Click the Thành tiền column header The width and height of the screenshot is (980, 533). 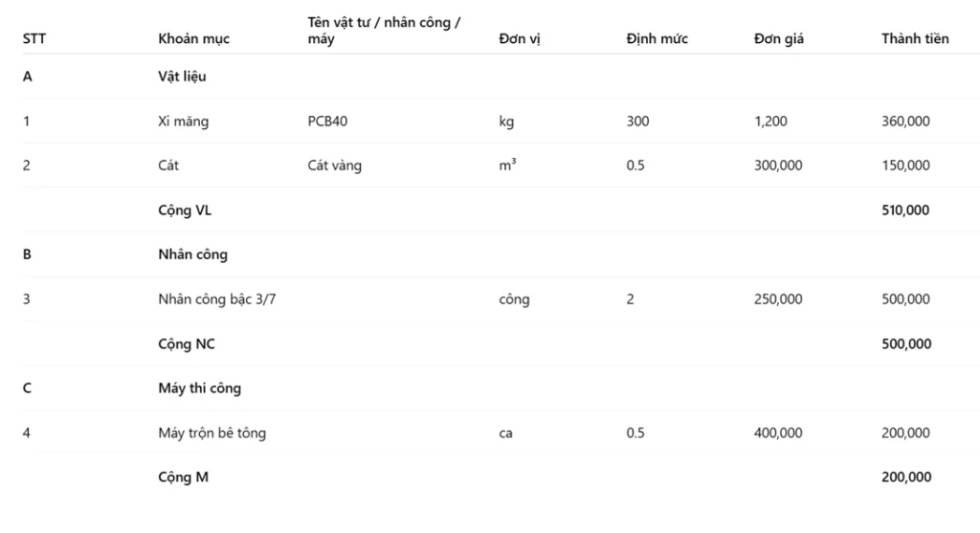tap(914, 39)
